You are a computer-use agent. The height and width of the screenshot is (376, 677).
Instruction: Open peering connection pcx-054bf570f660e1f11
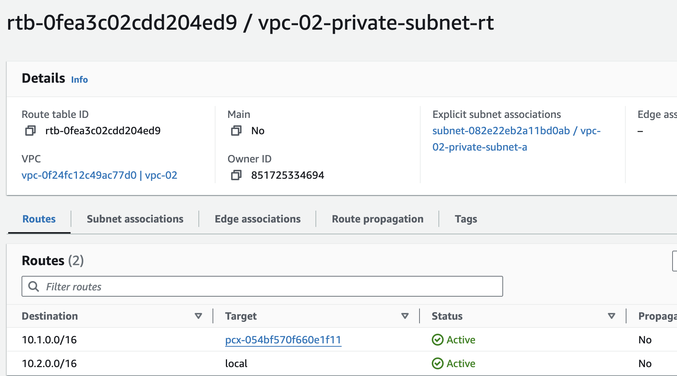283,340
